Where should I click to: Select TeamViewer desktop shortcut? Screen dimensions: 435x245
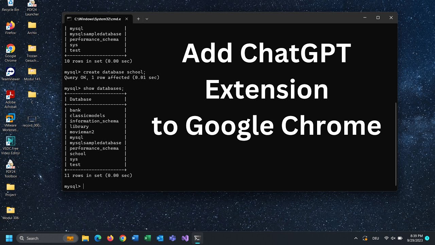(x=10, y=74)
